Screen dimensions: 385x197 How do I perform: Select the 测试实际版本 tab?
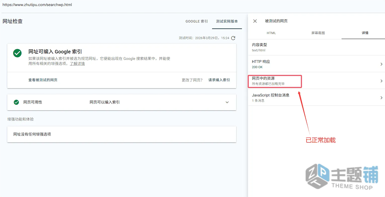pyautogui.click(x=227, y=21)
